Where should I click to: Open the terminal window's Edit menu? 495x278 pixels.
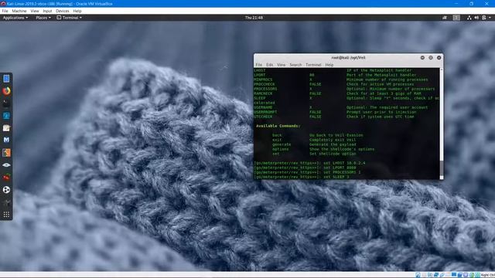point(270,65)
